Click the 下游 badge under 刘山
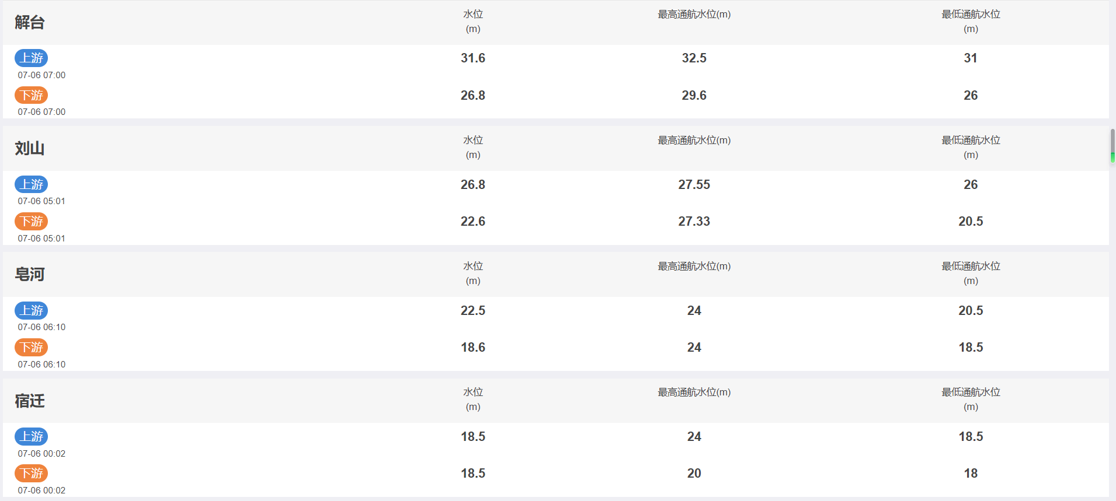 click(32, 222)
